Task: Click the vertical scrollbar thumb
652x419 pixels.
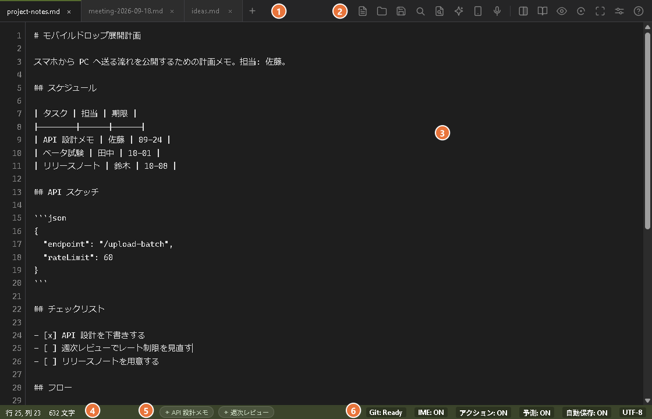Action: [647, 130]
